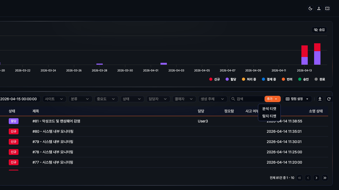Image resolution: width=339 pixels, height=190 pixels.
Task: Go to the next page of tickets
Action: click(x=316, y=178)
